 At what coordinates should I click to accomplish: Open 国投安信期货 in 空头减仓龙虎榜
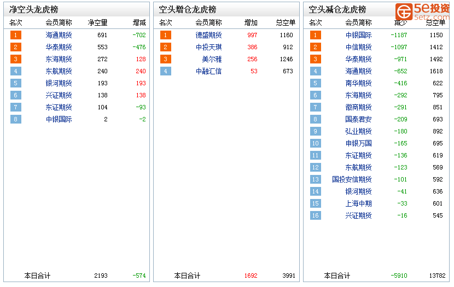tap(352, 179)
